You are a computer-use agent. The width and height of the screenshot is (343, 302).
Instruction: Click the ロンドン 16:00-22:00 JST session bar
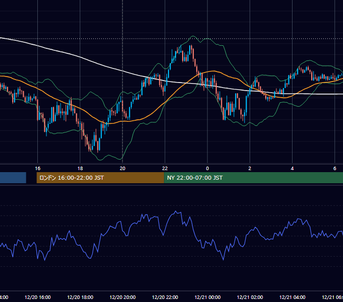click(100, 178)
